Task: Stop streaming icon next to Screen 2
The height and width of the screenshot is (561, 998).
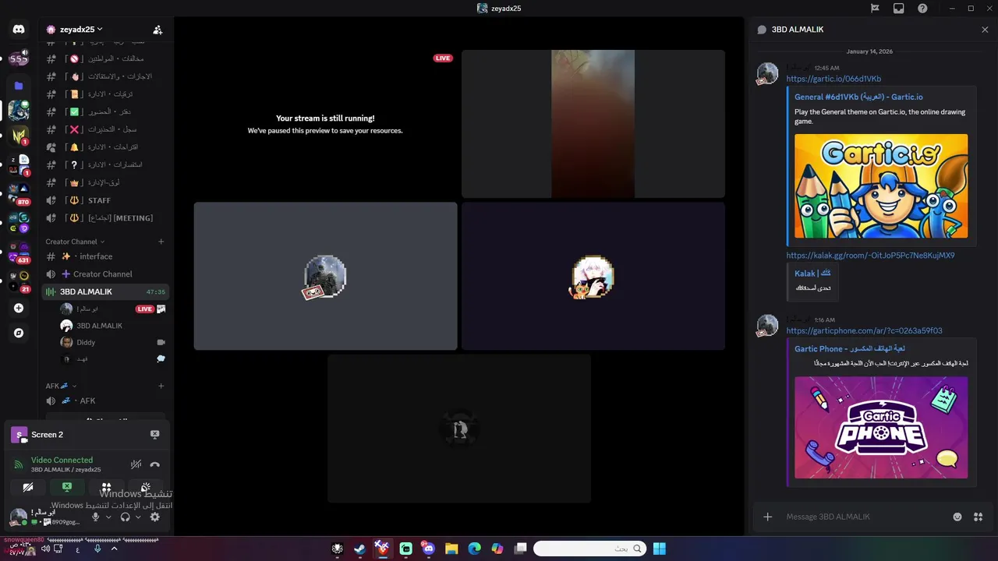Action: [x=154, y=435]
